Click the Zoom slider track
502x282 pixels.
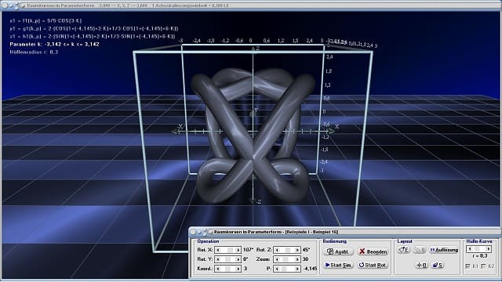287,259
